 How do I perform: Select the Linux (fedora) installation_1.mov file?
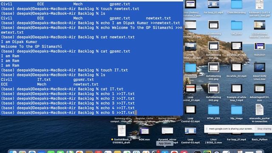tap(190, 5)
